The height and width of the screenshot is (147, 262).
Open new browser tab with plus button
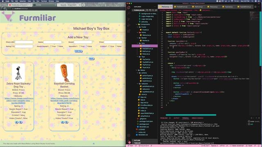84,5
